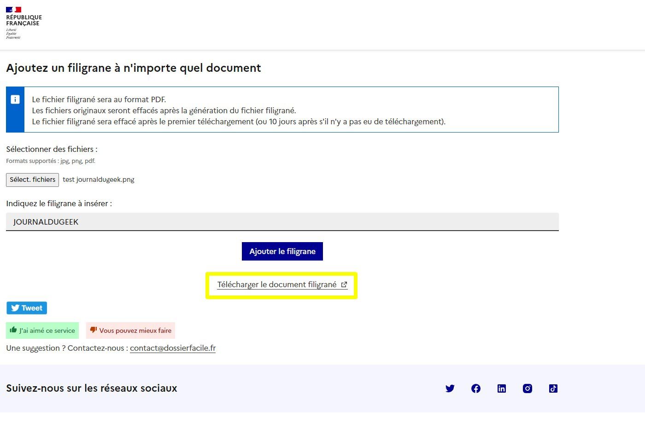Open the Instagram social network icon

528,388
